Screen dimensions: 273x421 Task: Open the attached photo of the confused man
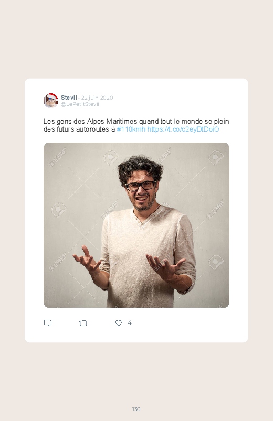[x=136, y=225]
